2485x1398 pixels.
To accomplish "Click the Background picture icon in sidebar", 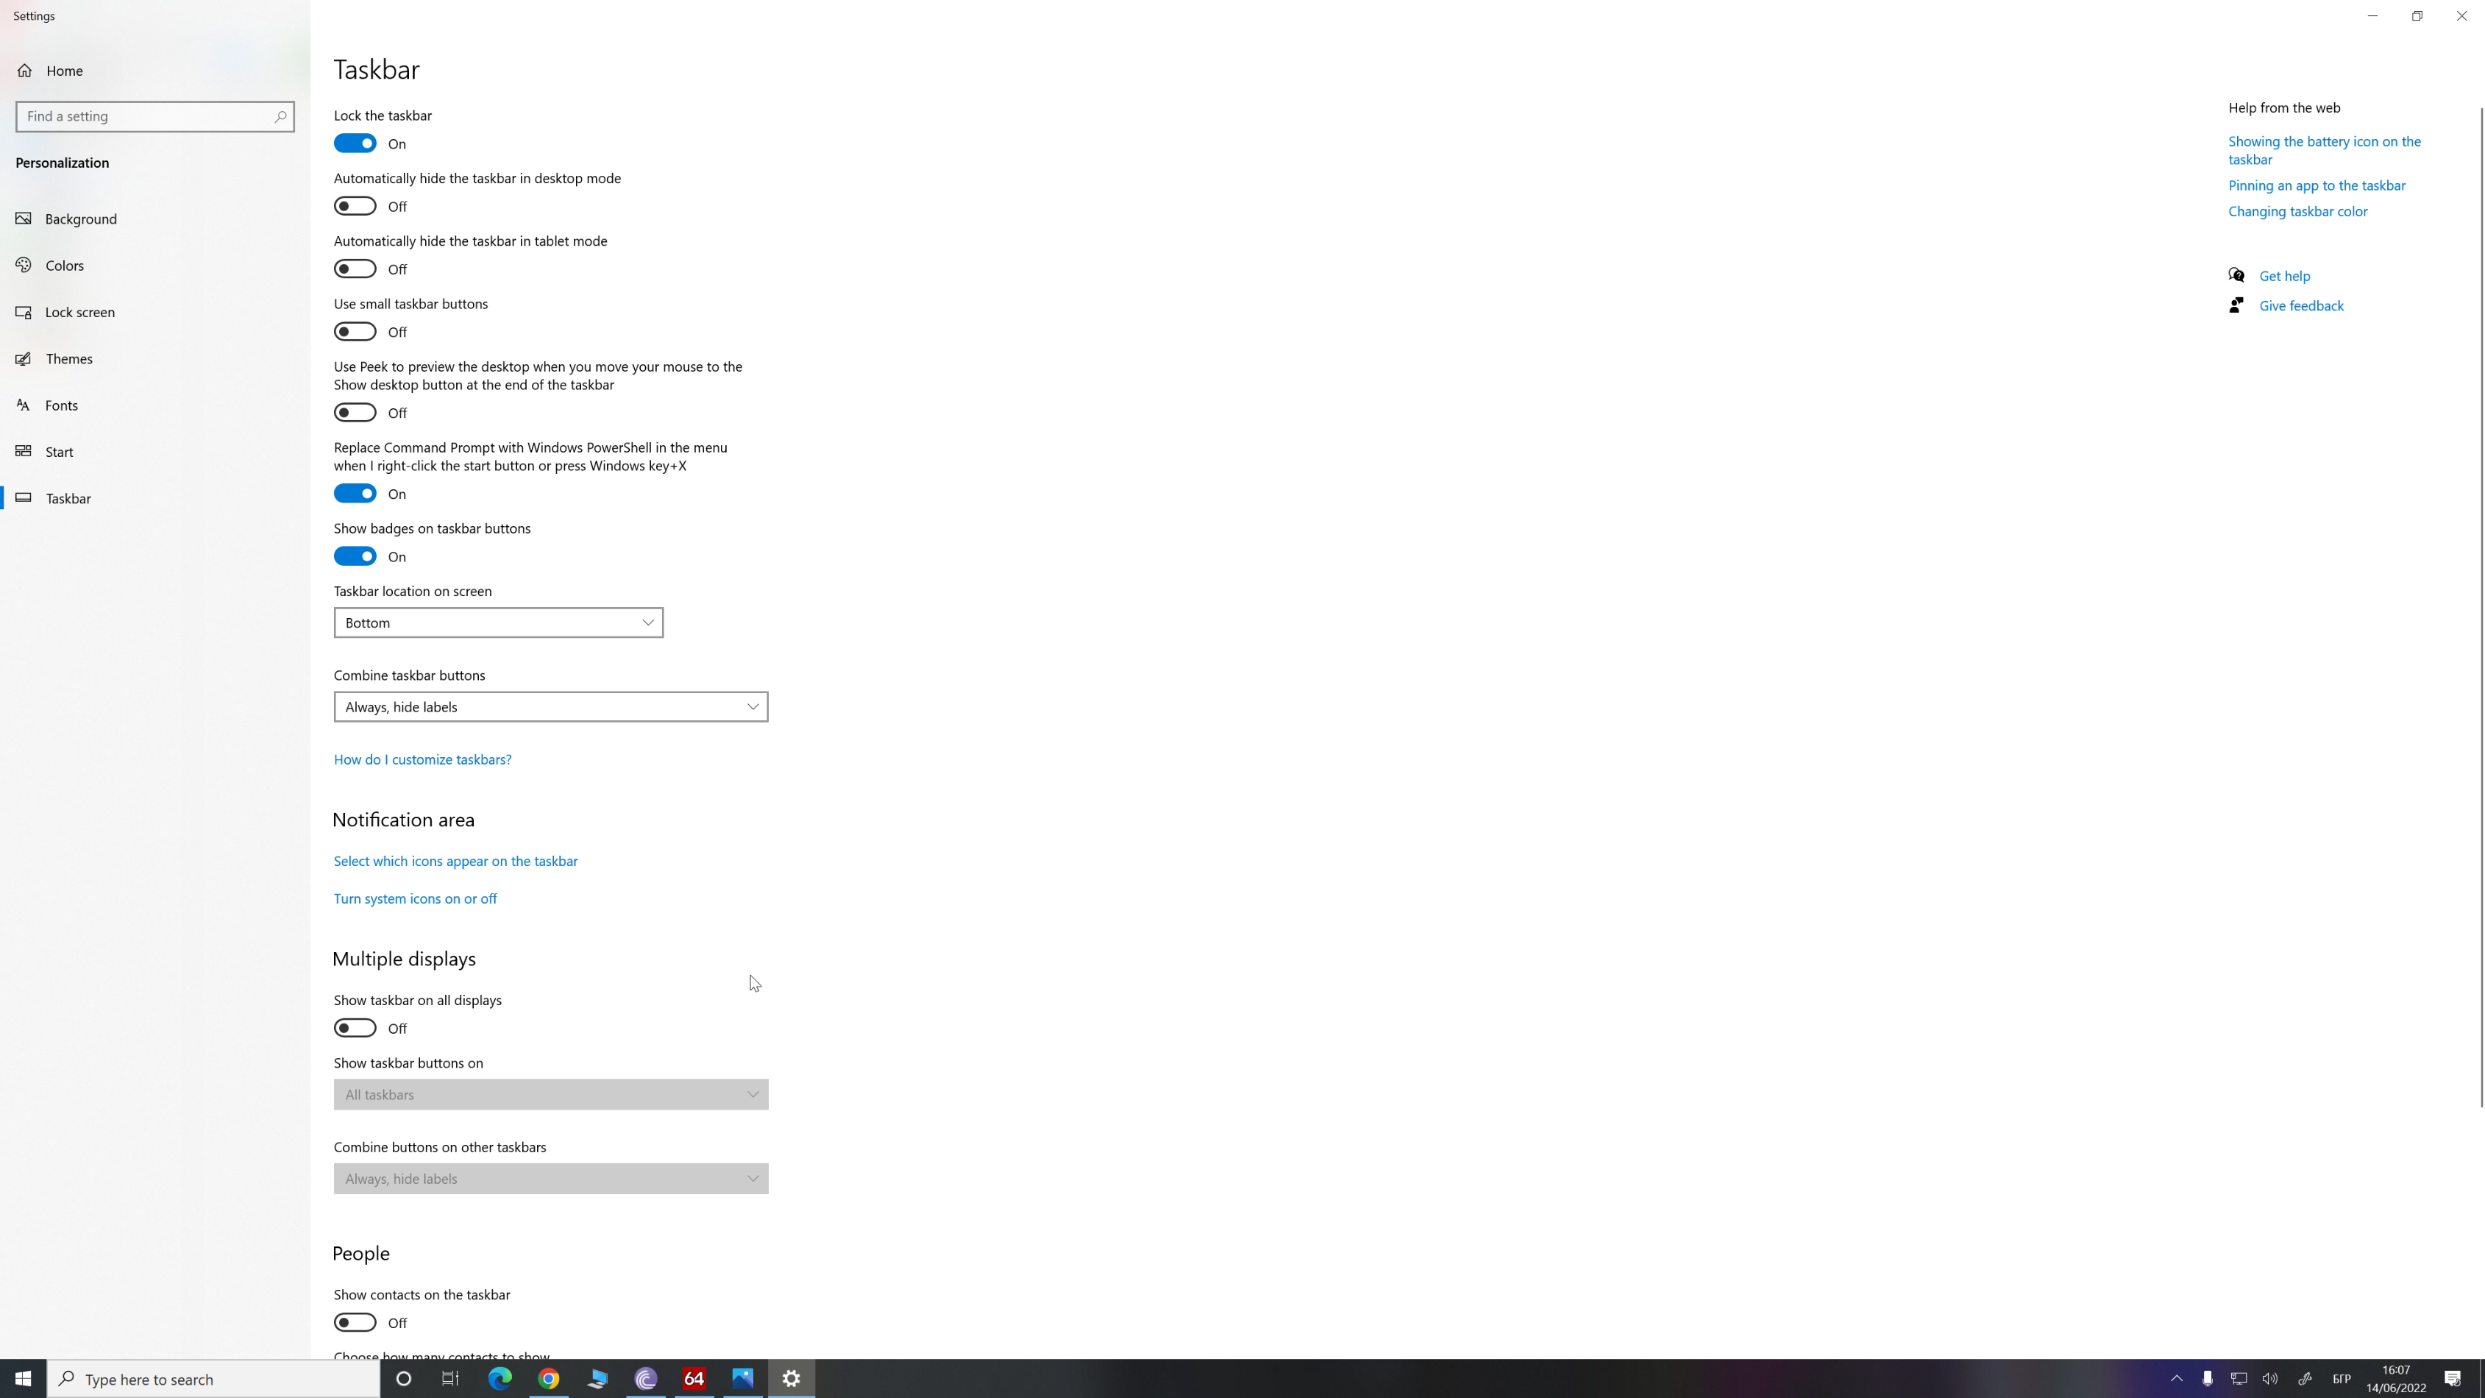I will (23, 218).
